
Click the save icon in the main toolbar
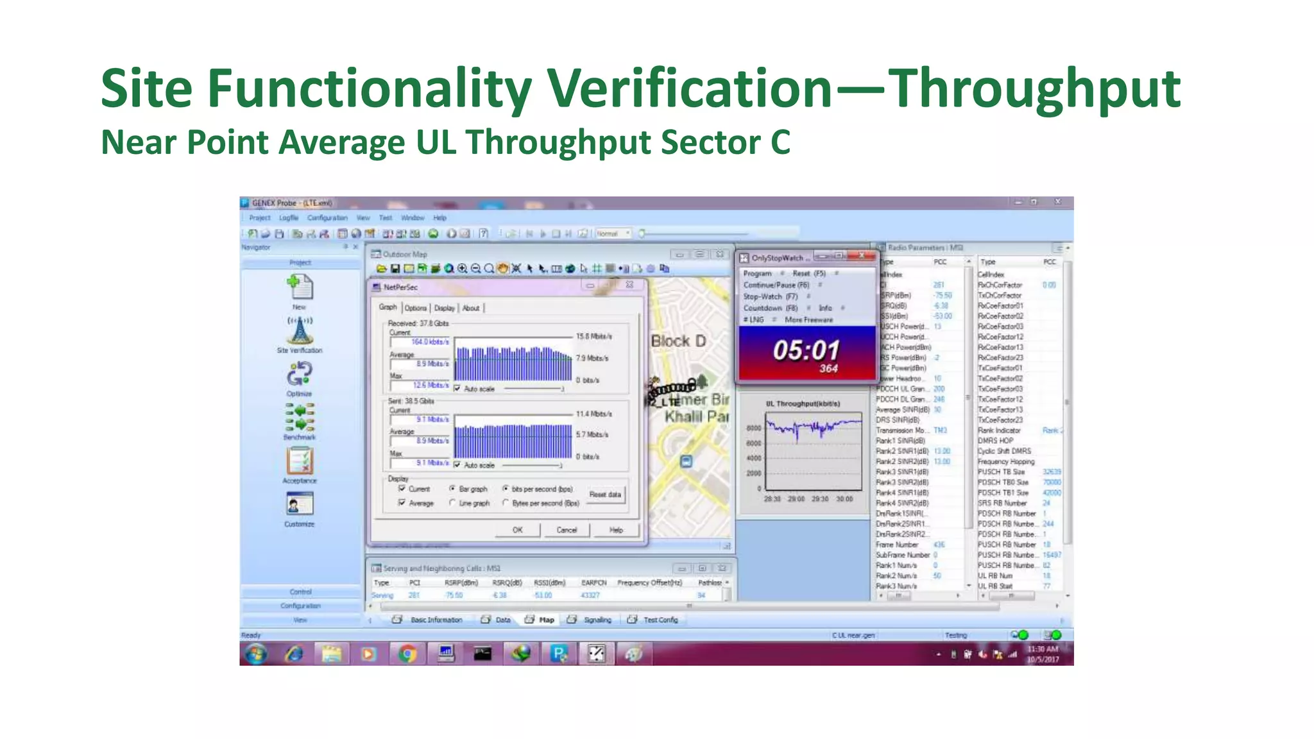point(279,234)
